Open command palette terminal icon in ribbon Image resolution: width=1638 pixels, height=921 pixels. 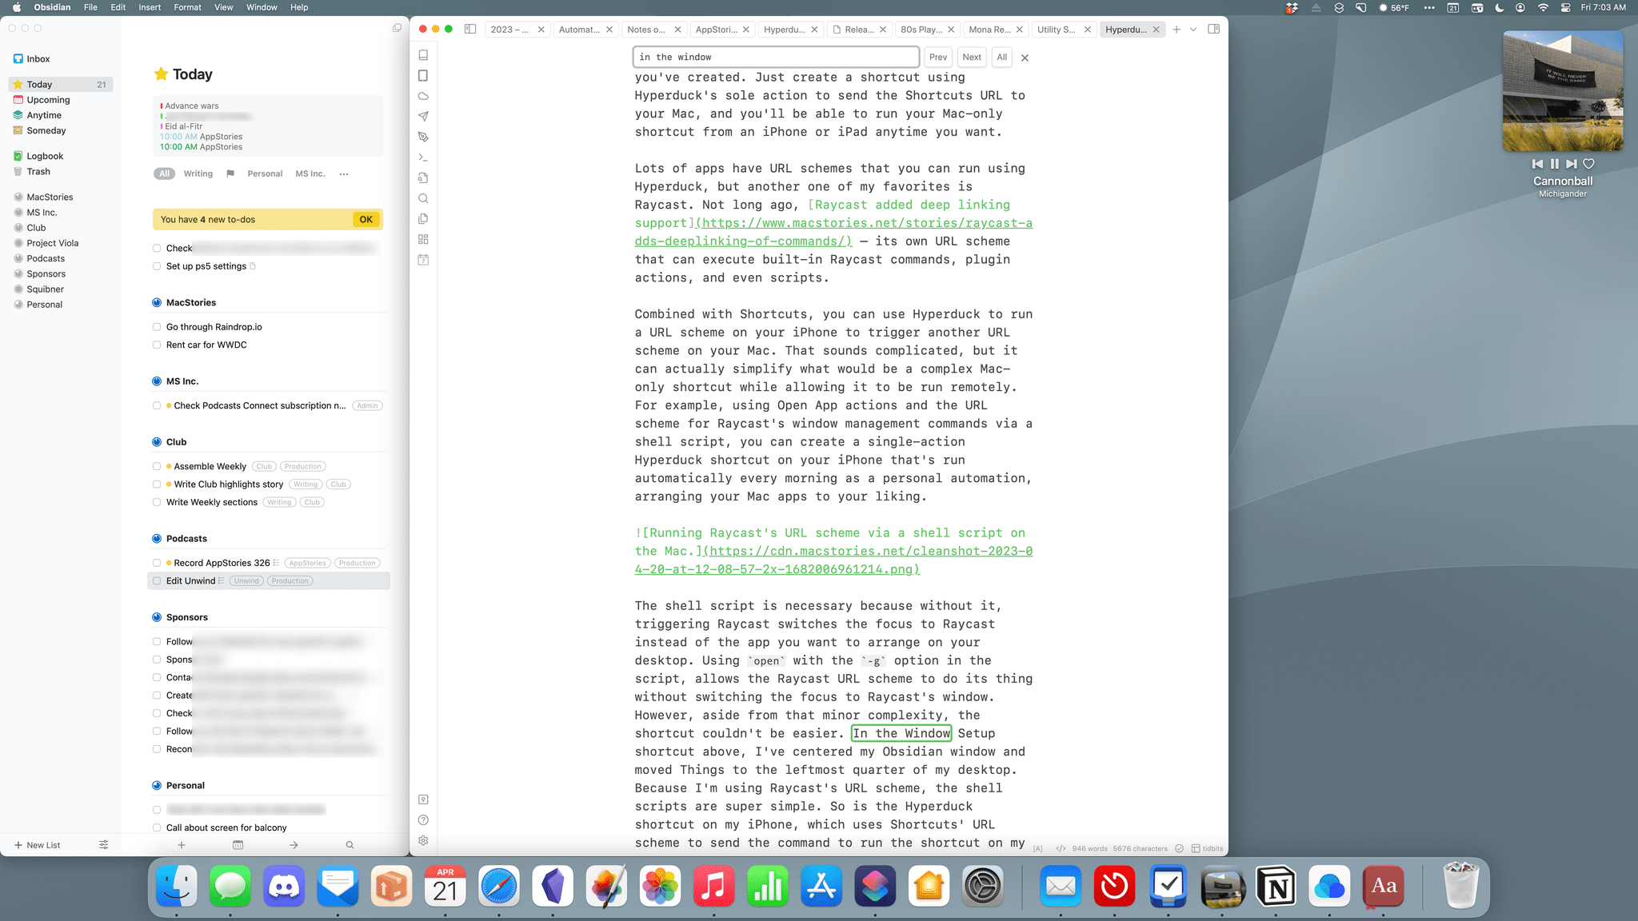click(x=423, y=157)
